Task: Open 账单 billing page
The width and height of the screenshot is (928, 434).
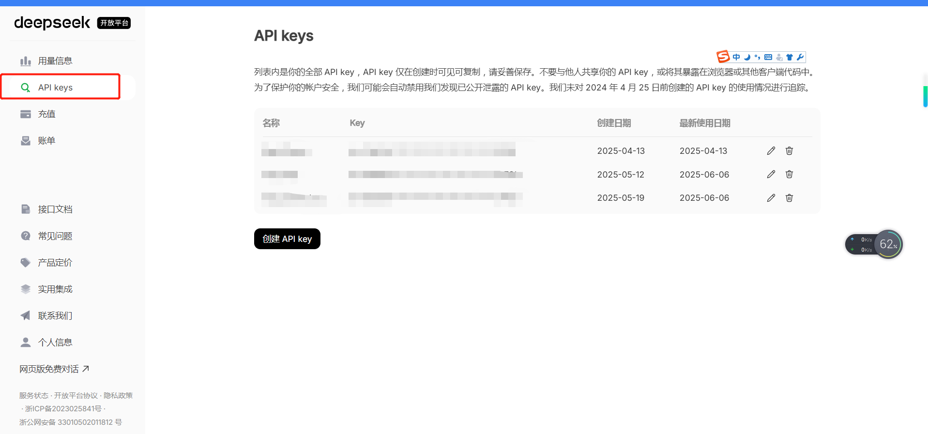Action: (x=46, y=141)
